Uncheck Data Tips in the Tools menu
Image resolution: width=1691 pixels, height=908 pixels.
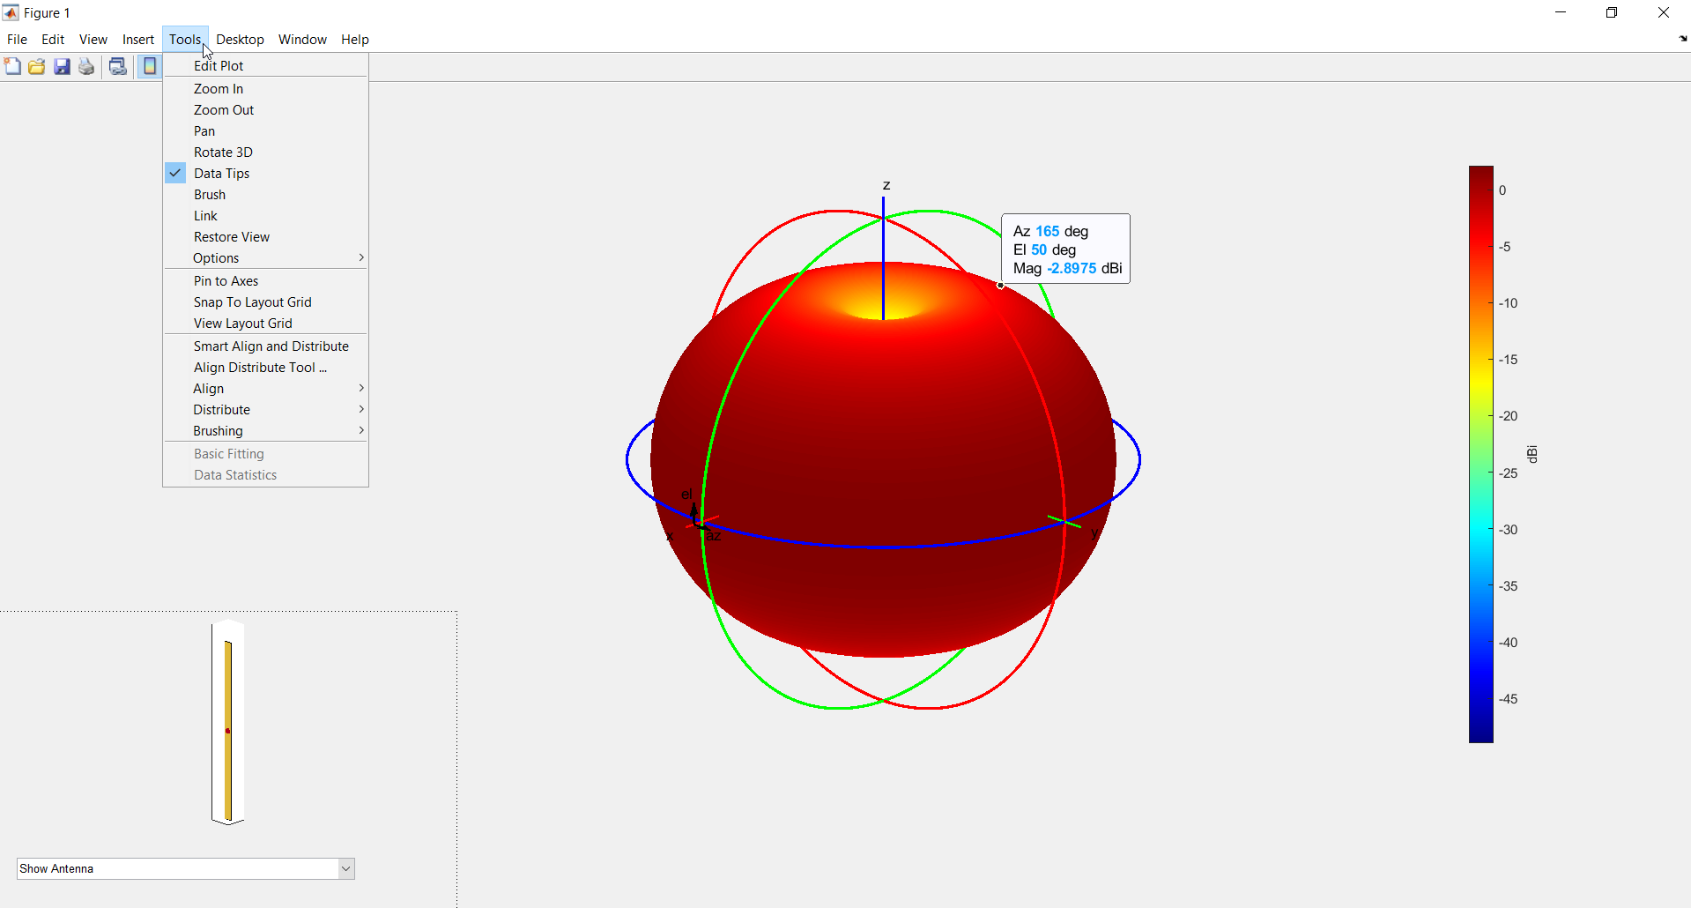point(222,173)
